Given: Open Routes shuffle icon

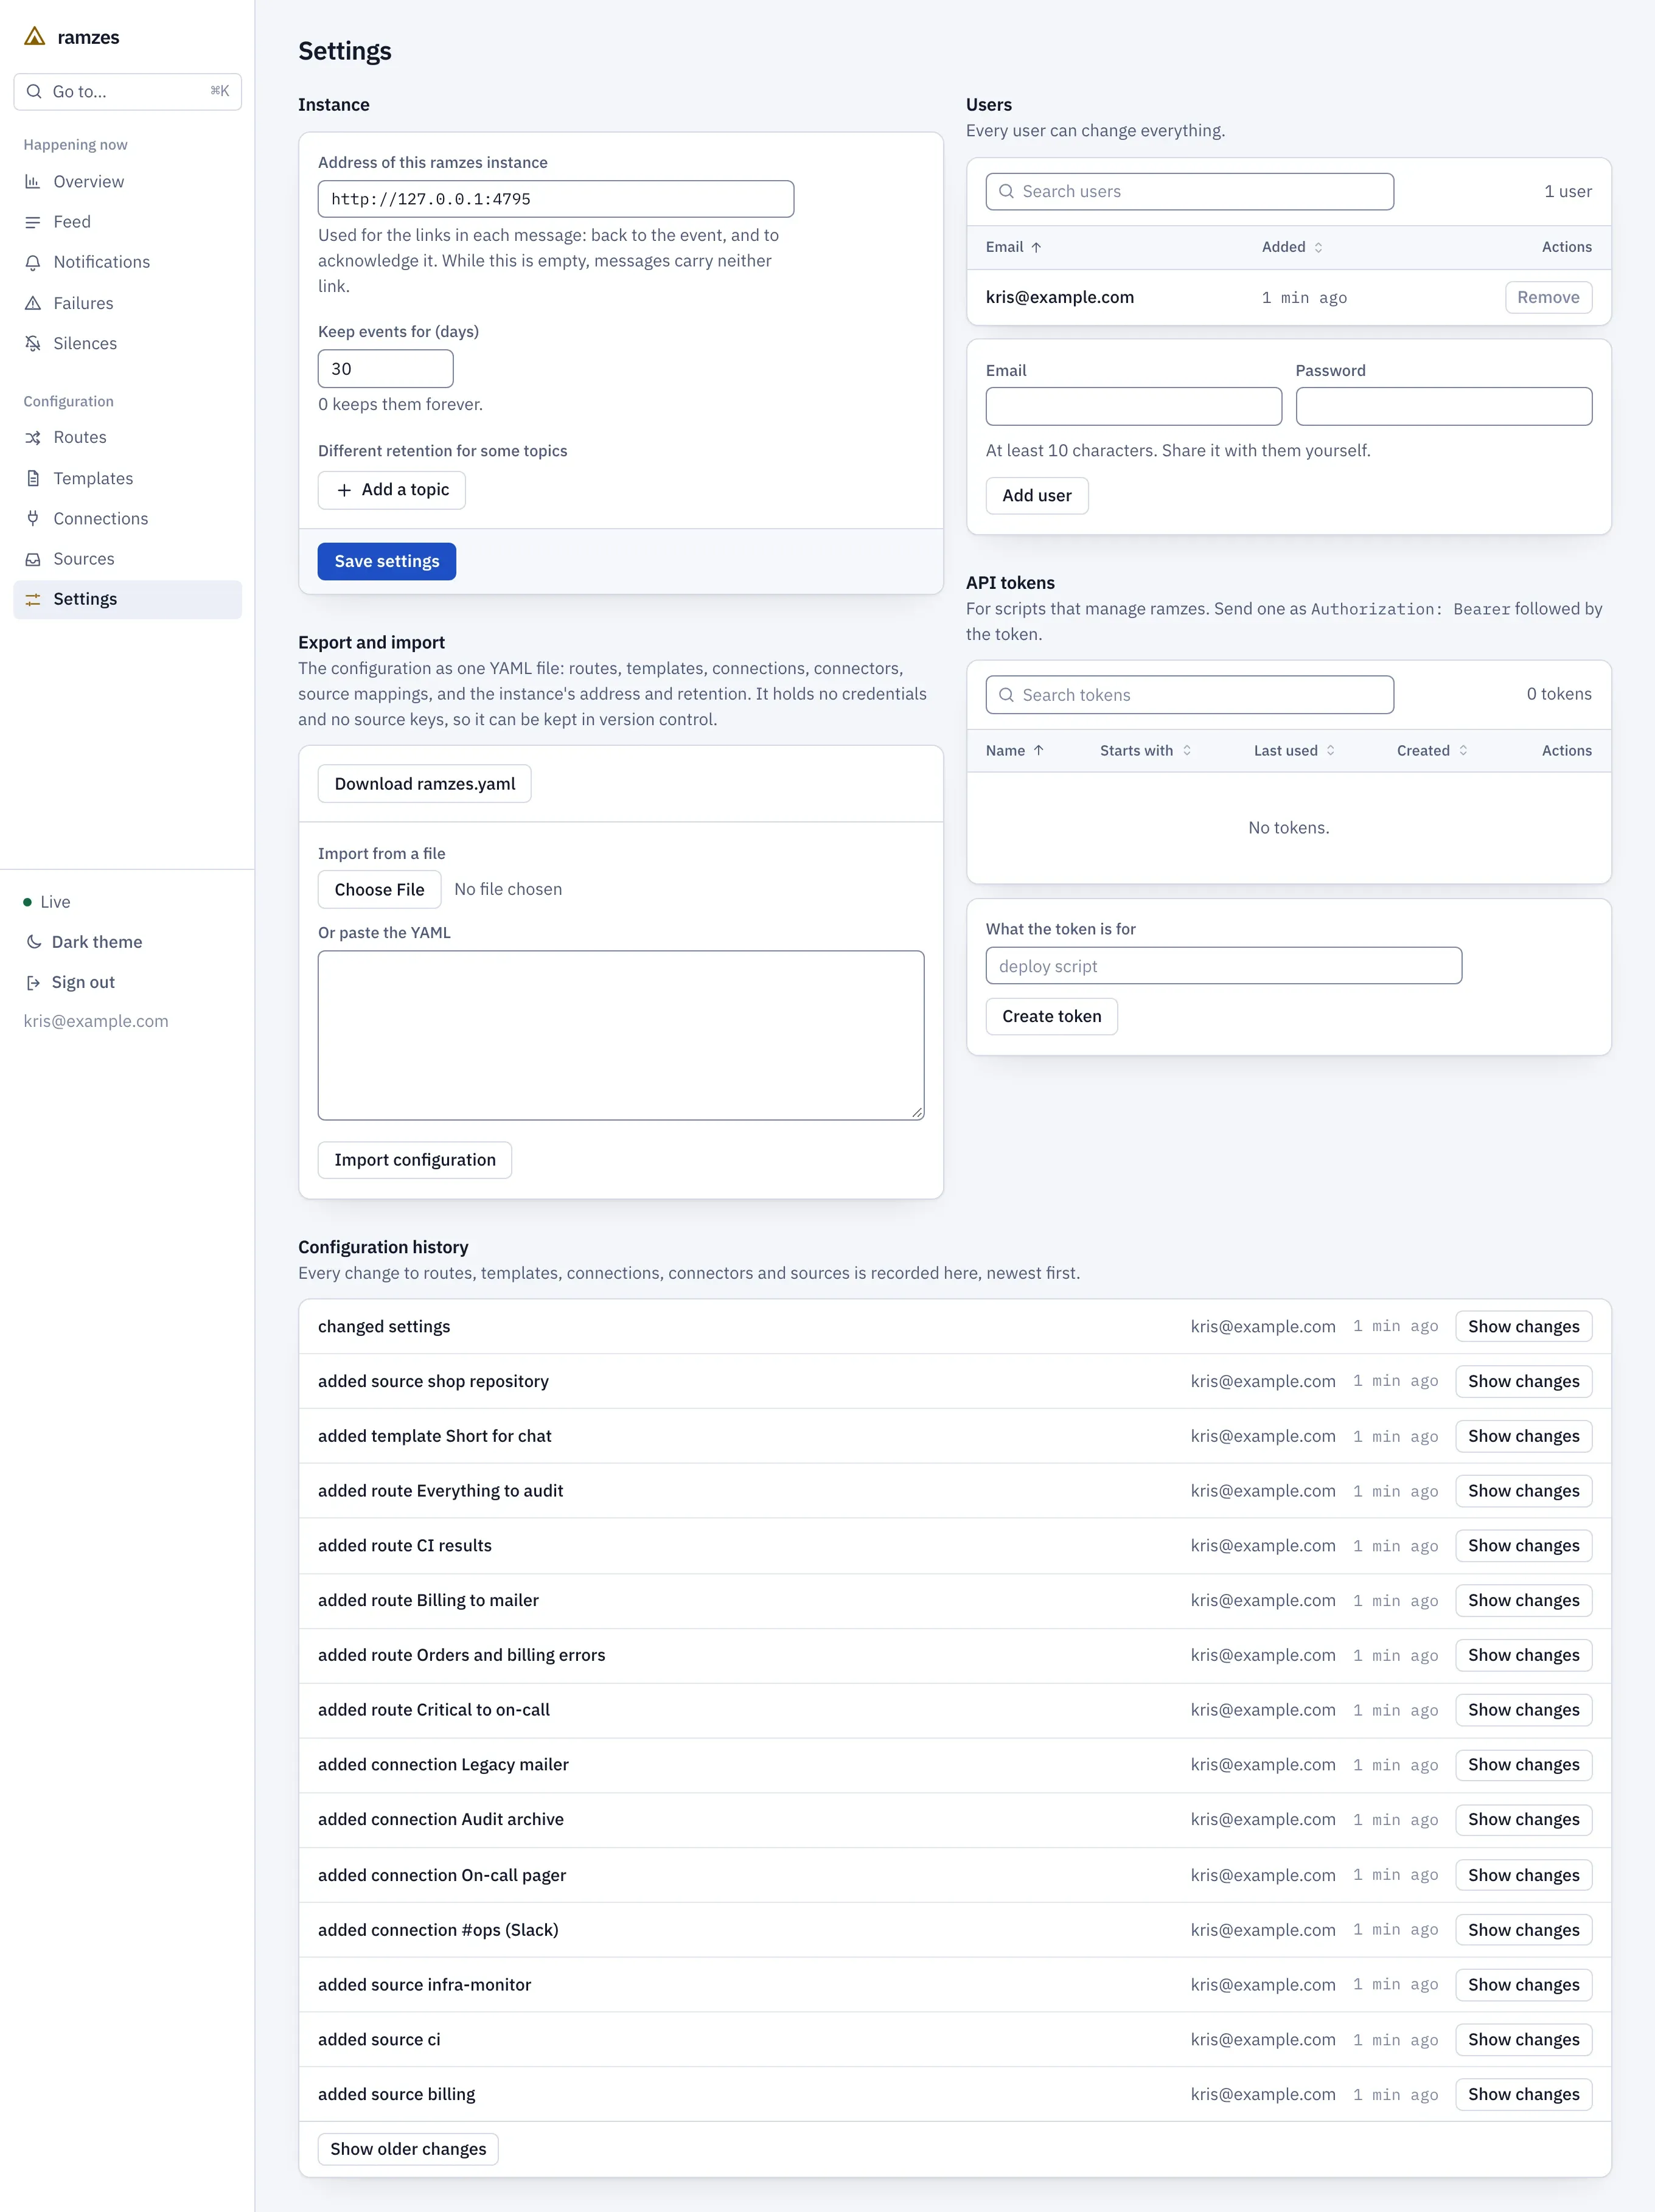Looking at the screenshot, I should pyautogui.click(x=33, y=438).
